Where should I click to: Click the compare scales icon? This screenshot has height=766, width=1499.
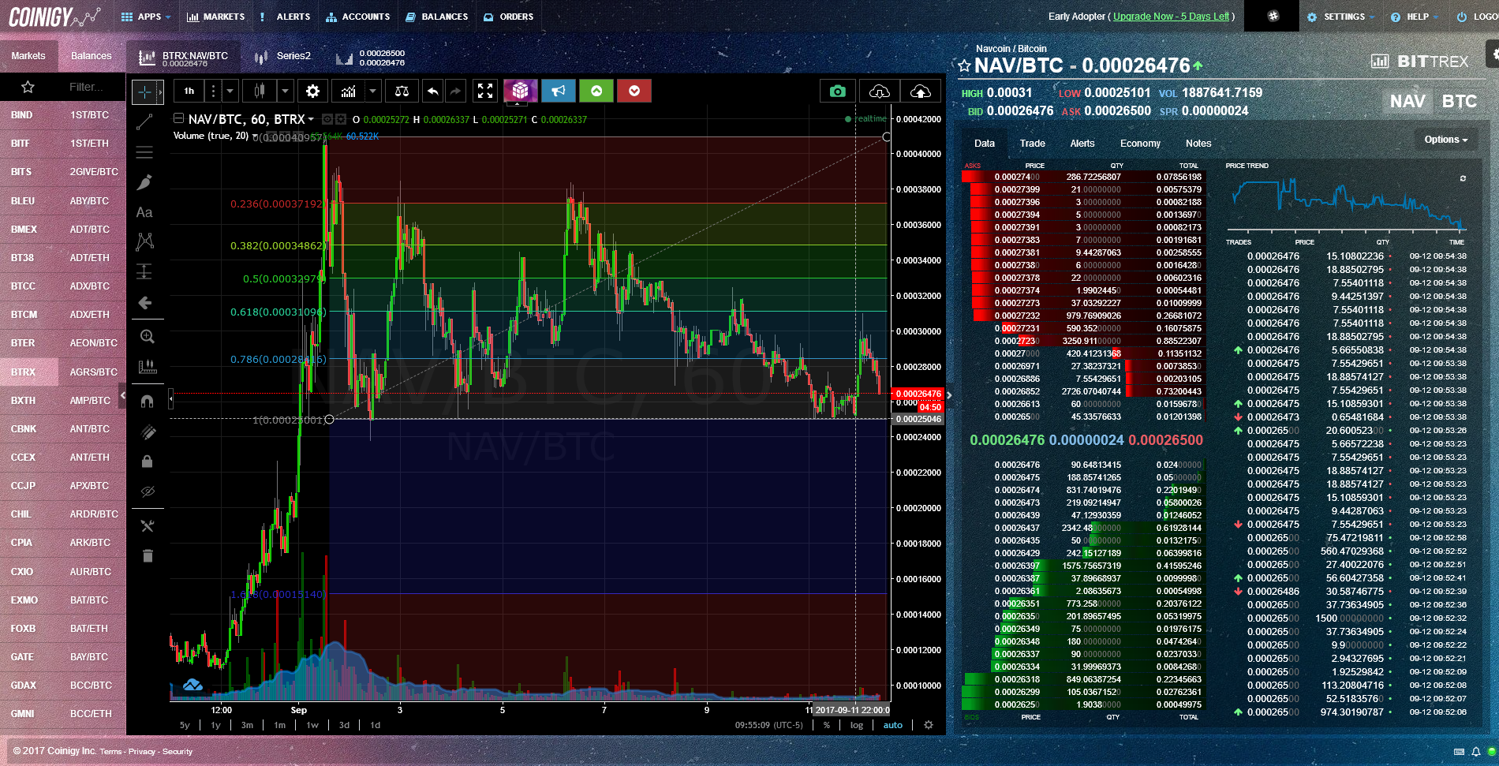pyautogui.click(x=402, y=92)
